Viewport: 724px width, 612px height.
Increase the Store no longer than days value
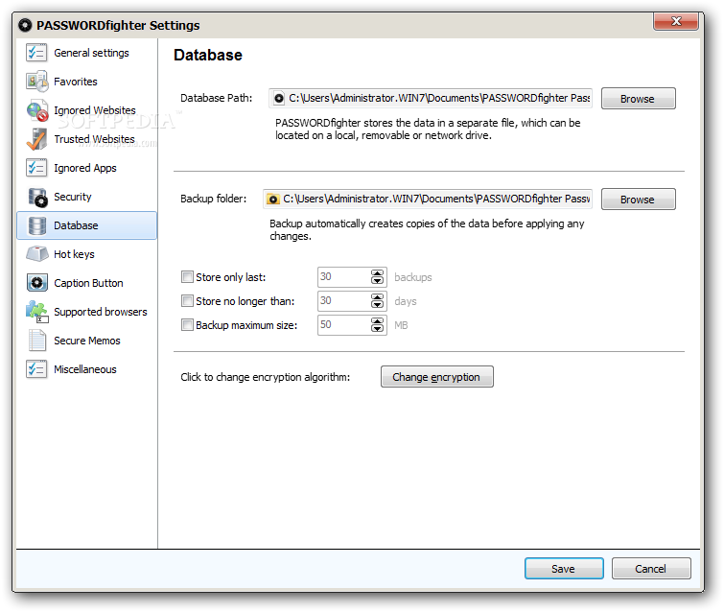(x=377, y=297)
